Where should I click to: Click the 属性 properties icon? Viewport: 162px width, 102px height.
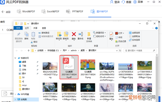tap(111, 34)
